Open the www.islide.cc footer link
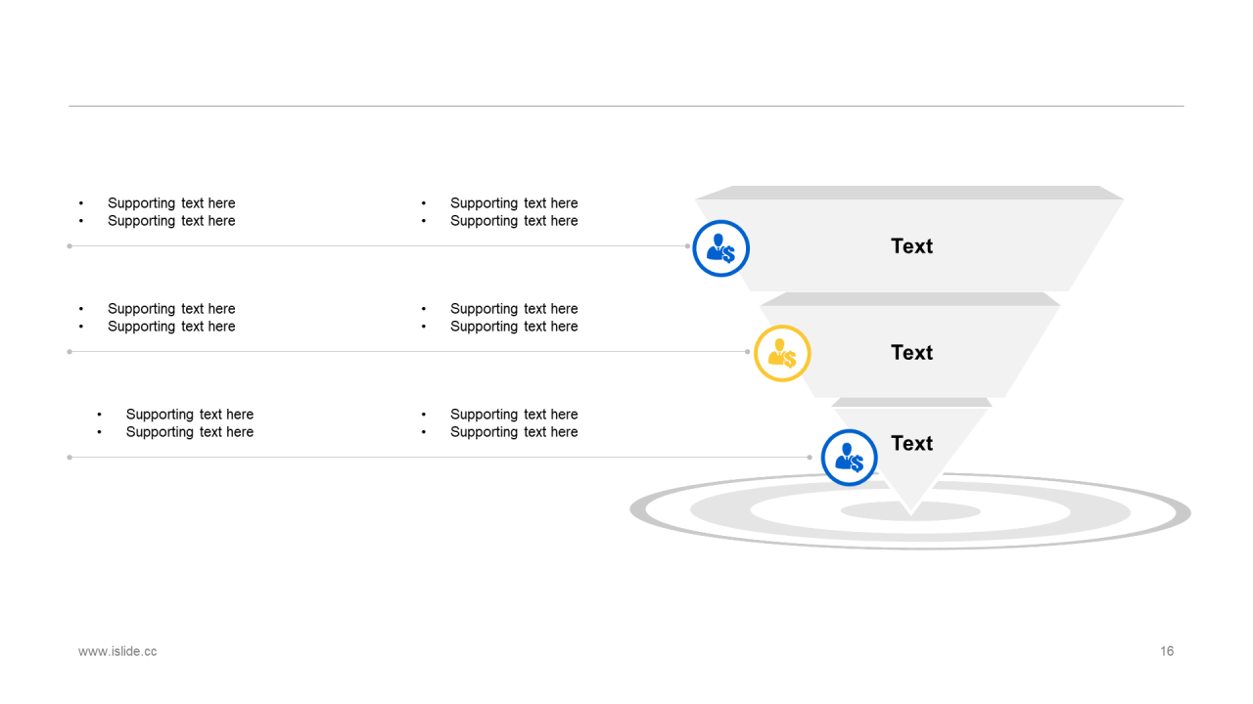1253x704 pixels. point(117,651)
